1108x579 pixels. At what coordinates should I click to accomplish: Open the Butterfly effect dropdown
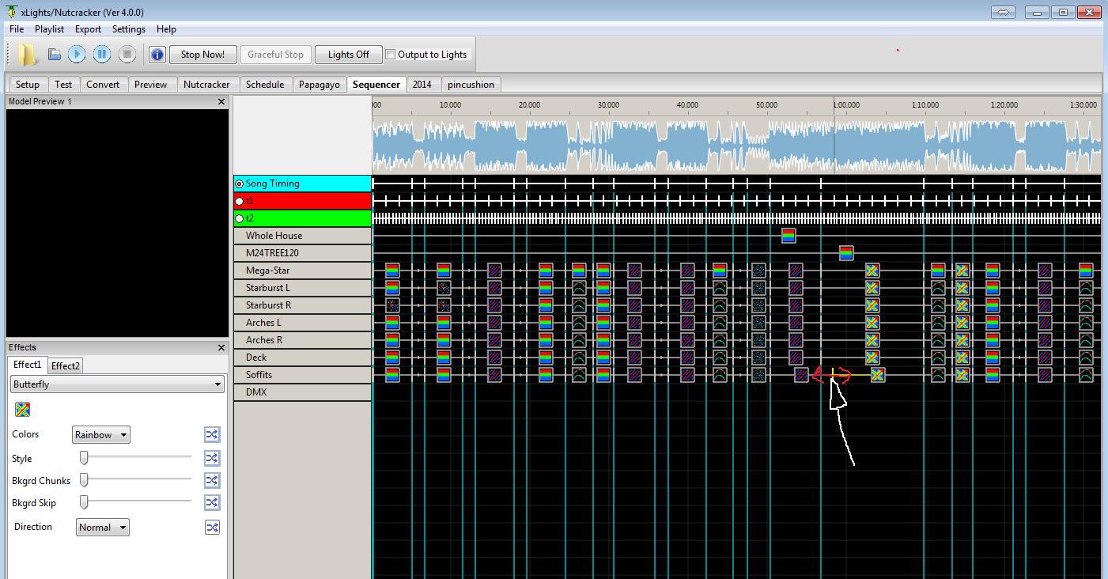(x=117, y=384)
